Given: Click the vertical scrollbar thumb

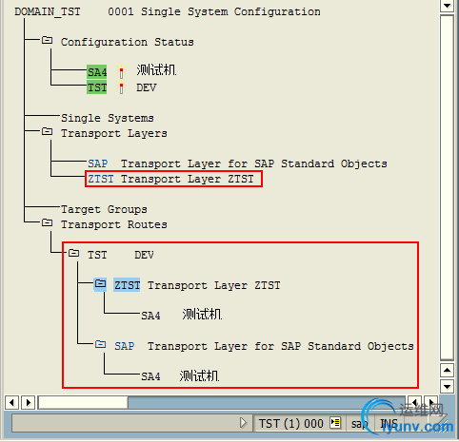Looking at the screenshot, I should 447,187.
